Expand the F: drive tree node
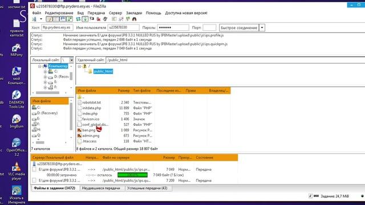Image resolution: width=365 pixels, height=205 pixels. point(45,87)
